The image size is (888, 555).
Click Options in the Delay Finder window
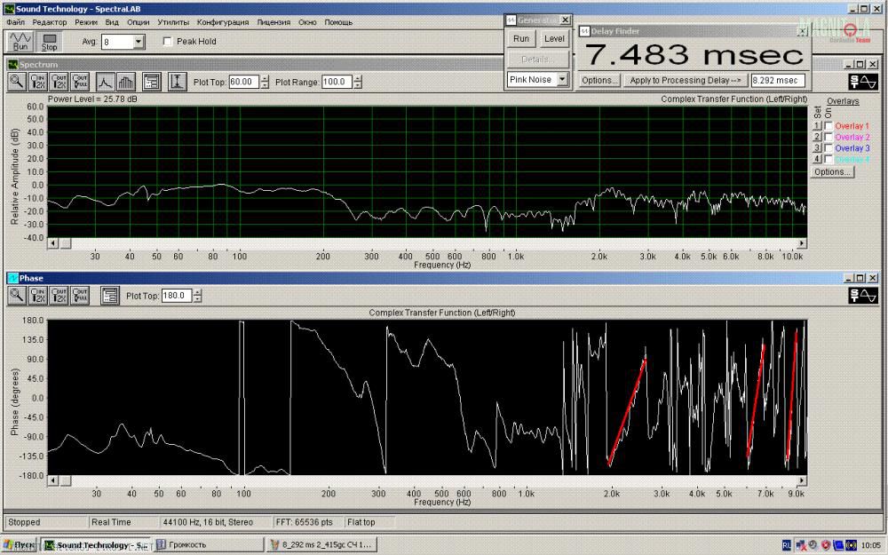point(599,81)
